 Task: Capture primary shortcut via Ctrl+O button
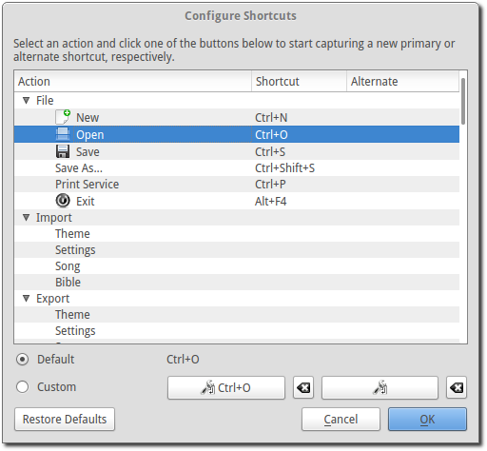(x=226, y=387)
